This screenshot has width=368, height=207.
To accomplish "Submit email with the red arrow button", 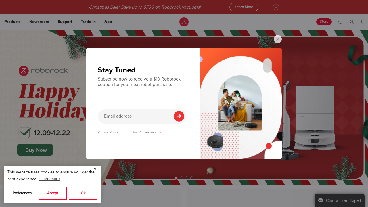I will click(x=179, y=116).
